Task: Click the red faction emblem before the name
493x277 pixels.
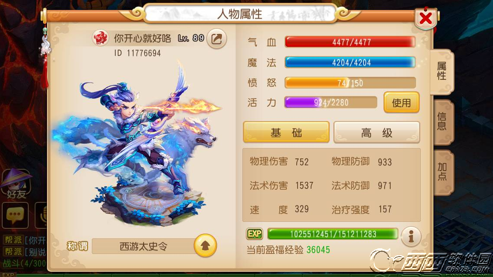Action: click(x=101, y=38)
